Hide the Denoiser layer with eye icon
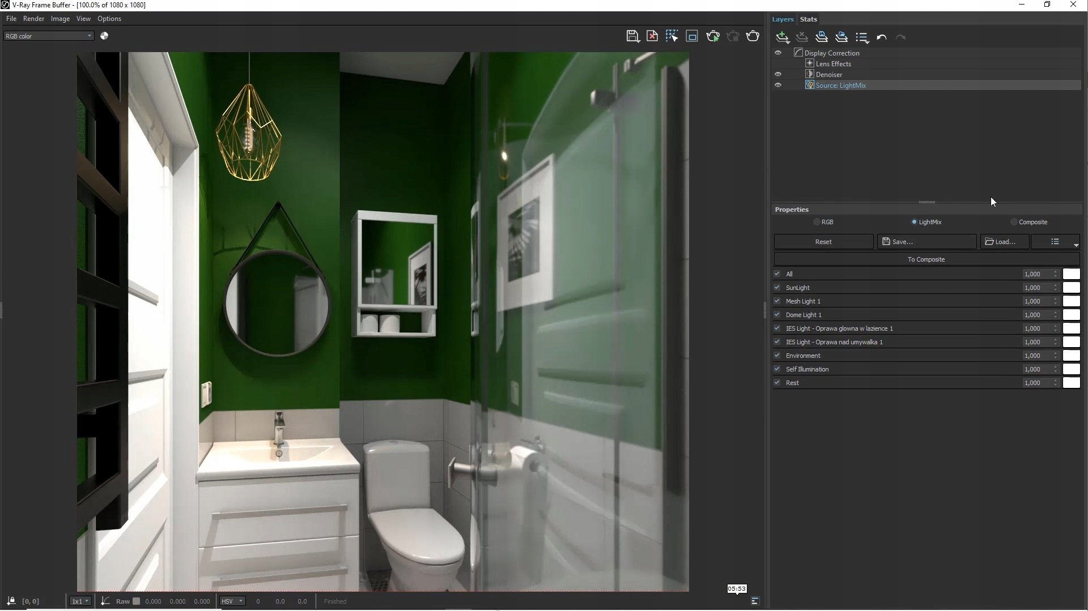 [778, 74]
